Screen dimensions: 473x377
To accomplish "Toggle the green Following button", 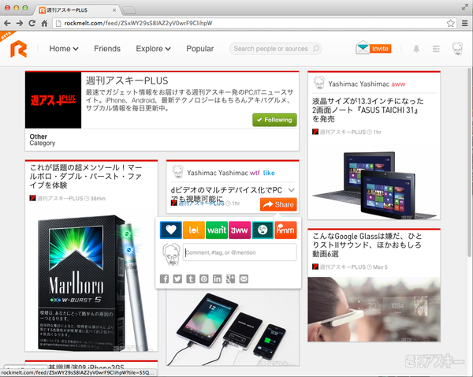I will [274, 120].
